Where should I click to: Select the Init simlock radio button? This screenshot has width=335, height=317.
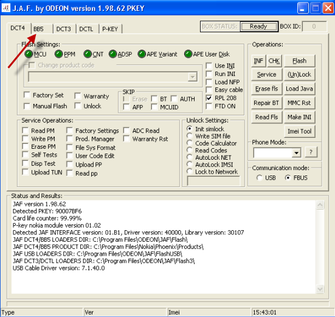tap(189, 129)
